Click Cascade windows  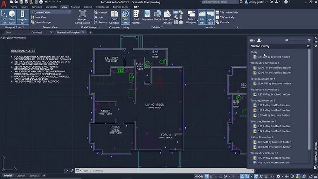pyautogui.click(x=223, y=22)
